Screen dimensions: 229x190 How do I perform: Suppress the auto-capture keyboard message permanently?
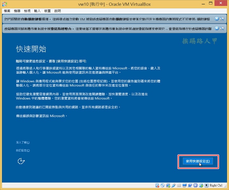tap(222, 18)
